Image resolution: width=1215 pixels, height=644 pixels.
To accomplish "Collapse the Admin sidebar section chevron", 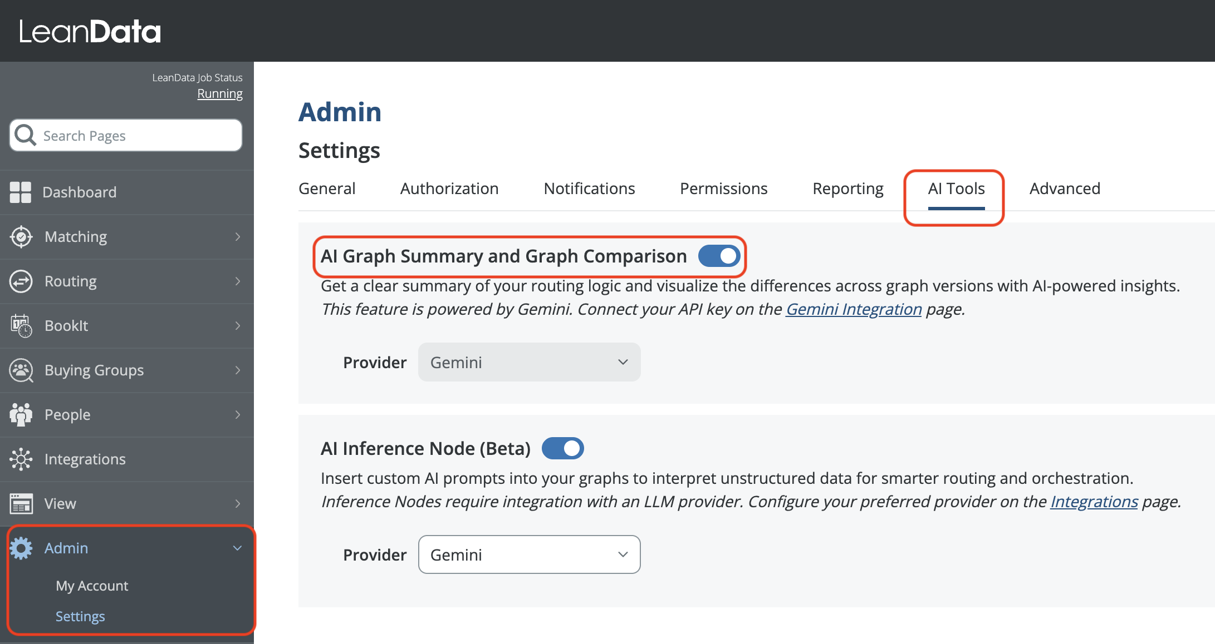I will point(237,548).
